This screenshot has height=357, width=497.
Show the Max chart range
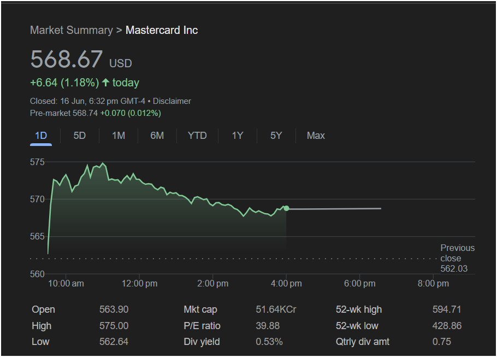pyautogui.click(x=316, y=136)
